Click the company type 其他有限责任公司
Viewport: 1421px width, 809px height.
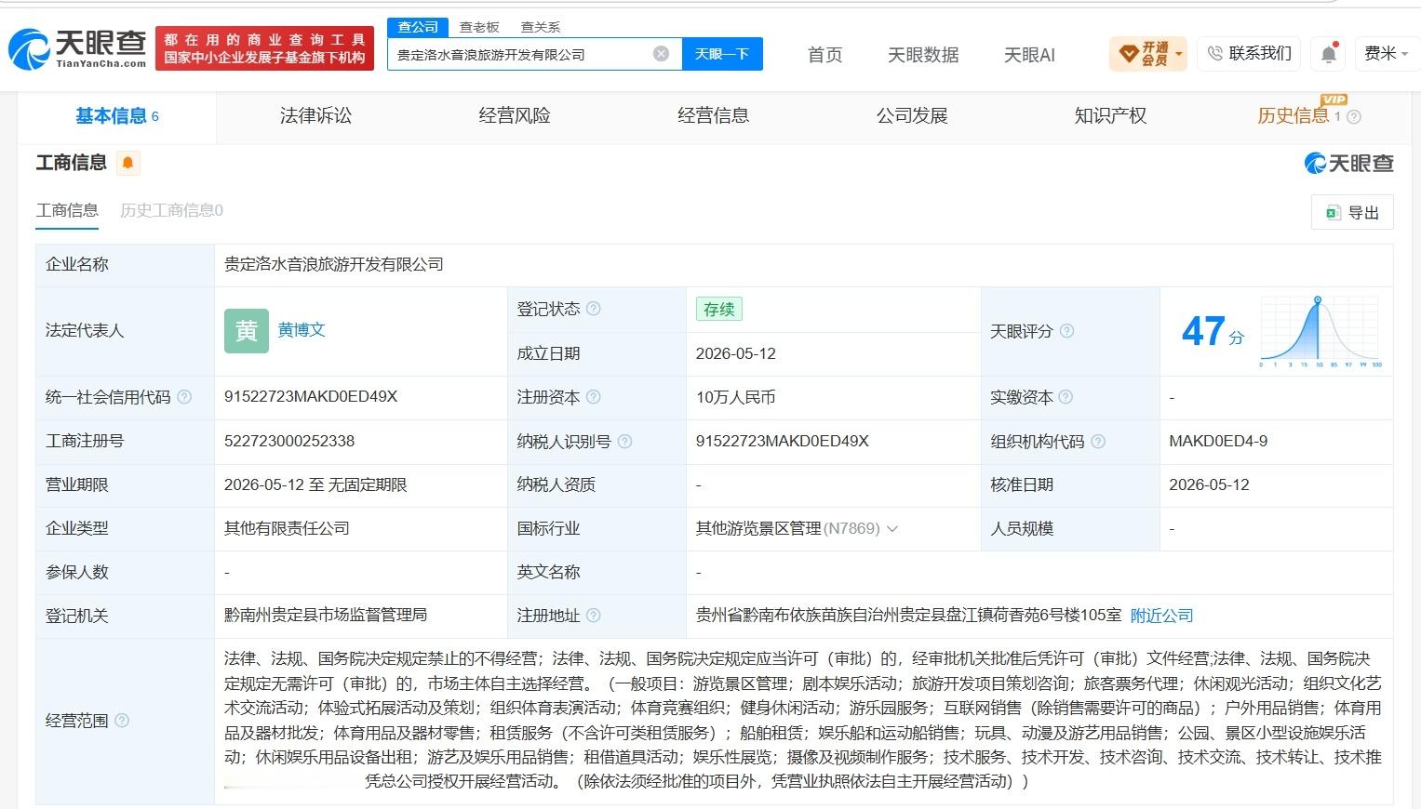click(x=287, y=528)
